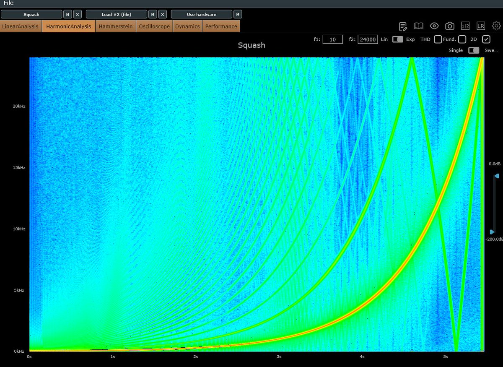Click the 1s time axis label
Viewport: 503px width, 367px height.
coord(112,357)
